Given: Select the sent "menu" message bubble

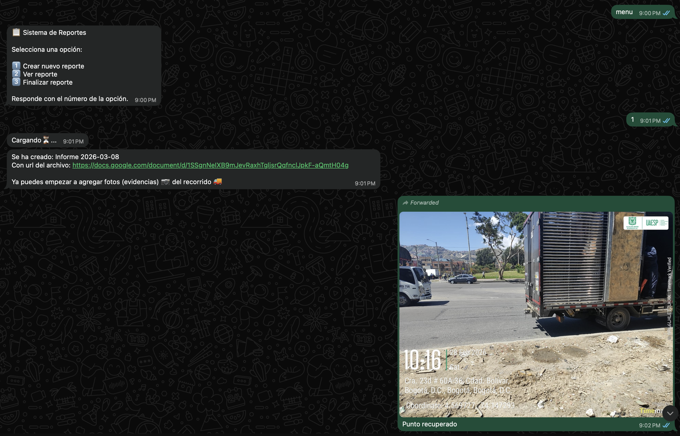Looking at the screenshot, I should point(624,12).
